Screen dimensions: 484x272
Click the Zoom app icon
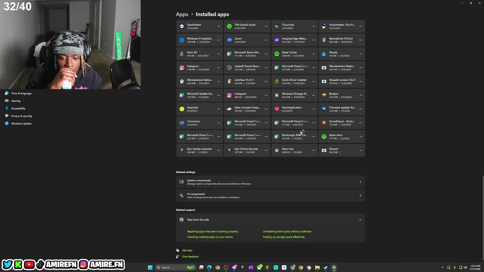(229, 40)
